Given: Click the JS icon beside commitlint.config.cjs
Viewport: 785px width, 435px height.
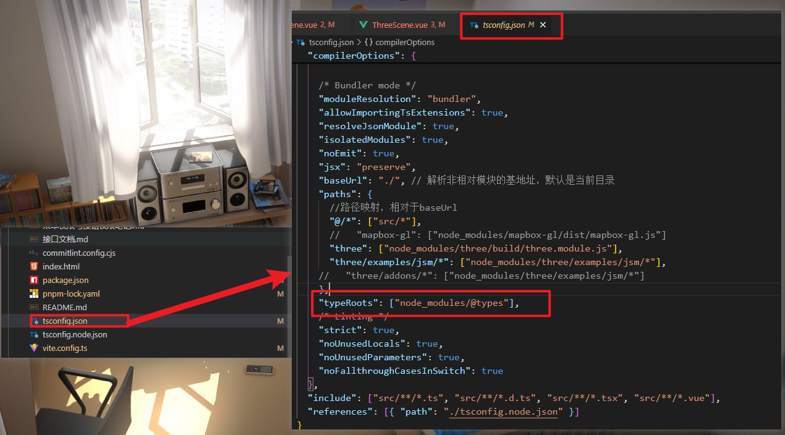Looking at the screenshot, I should pyautogui.click(x=33, y=253).
